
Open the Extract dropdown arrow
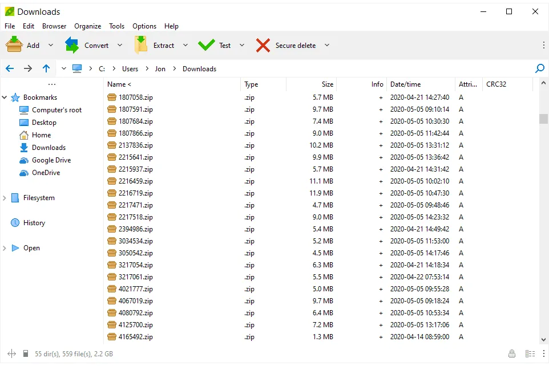(x=185, y=45)
